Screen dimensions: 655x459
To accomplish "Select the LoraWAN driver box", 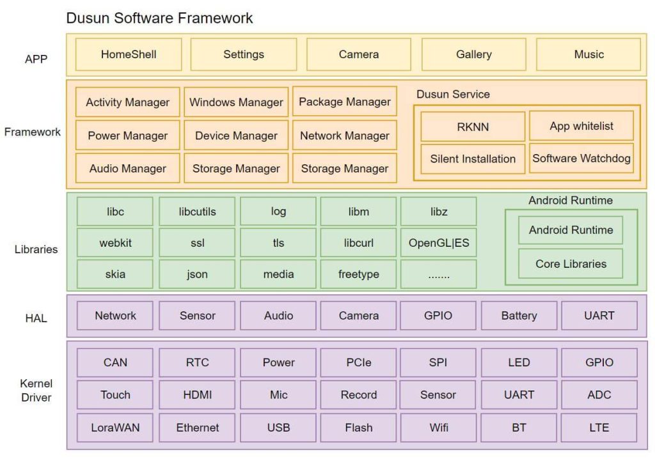I will (x=115, y=428).
